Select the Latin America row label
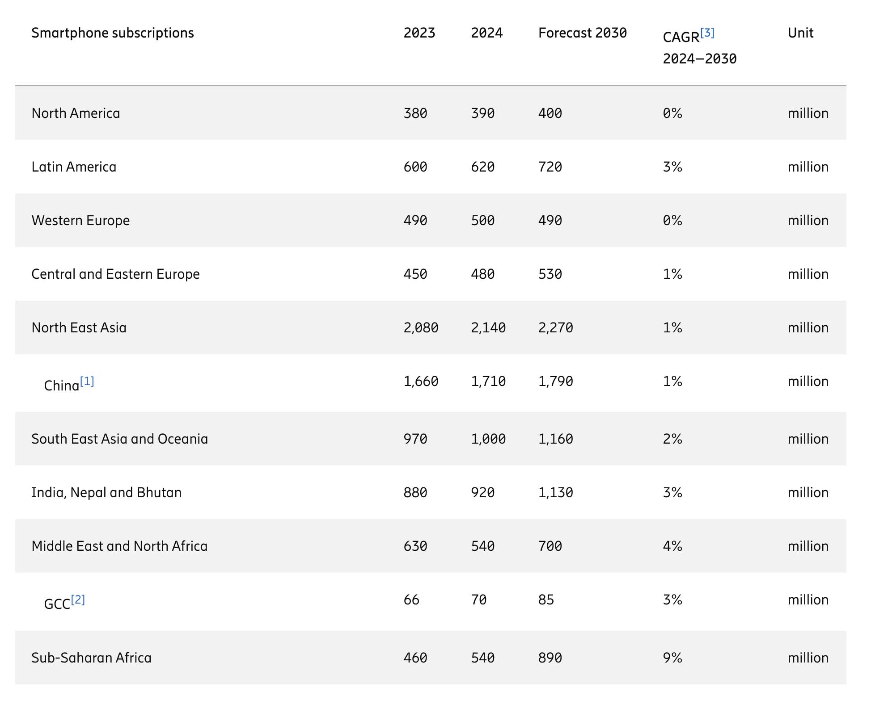The width and height of the screenshot is (871, 713). click(74, 167)
